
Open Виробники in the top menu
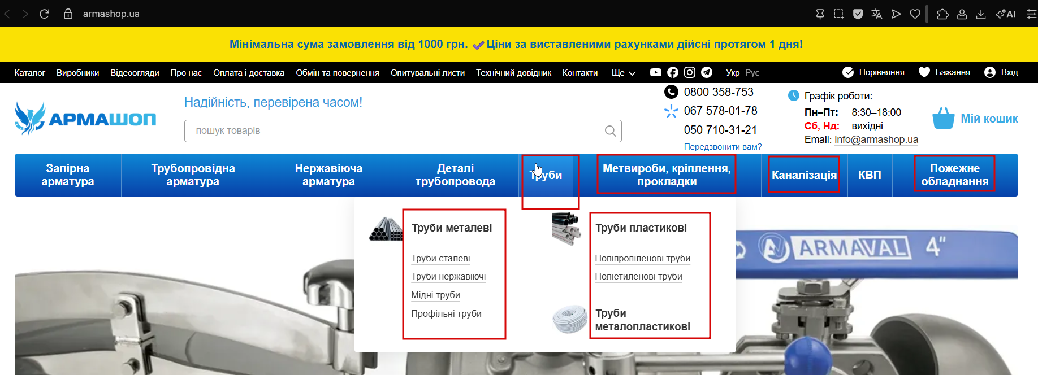(77, 73)
